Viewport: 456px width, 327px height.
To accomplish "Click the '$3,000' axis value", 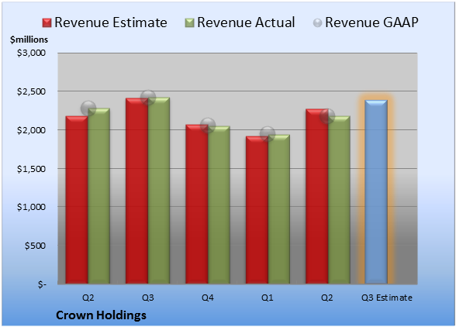I will point(31,53).
